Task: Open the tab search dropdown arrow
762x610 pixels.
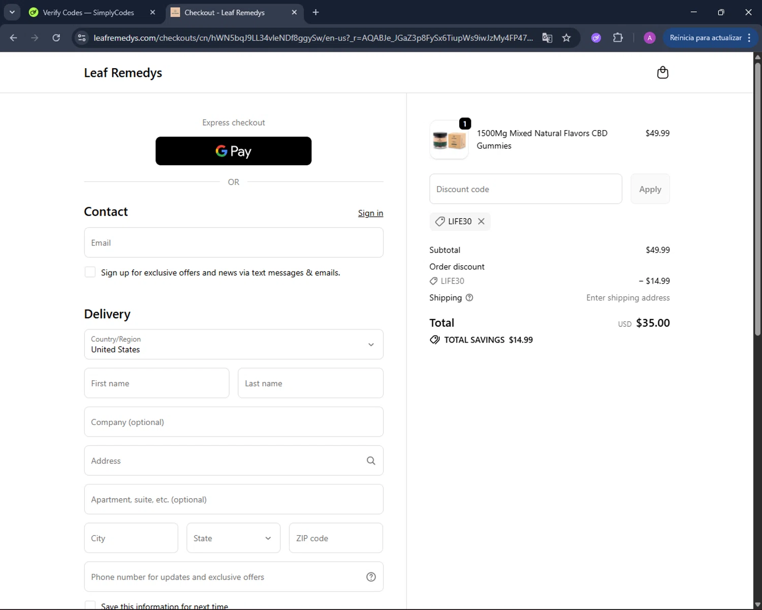Action: point(12,12)
